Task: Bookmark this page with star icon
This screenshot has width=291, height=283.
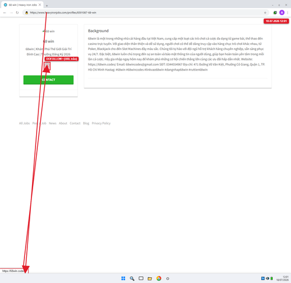Action: (x=265, y=13)
